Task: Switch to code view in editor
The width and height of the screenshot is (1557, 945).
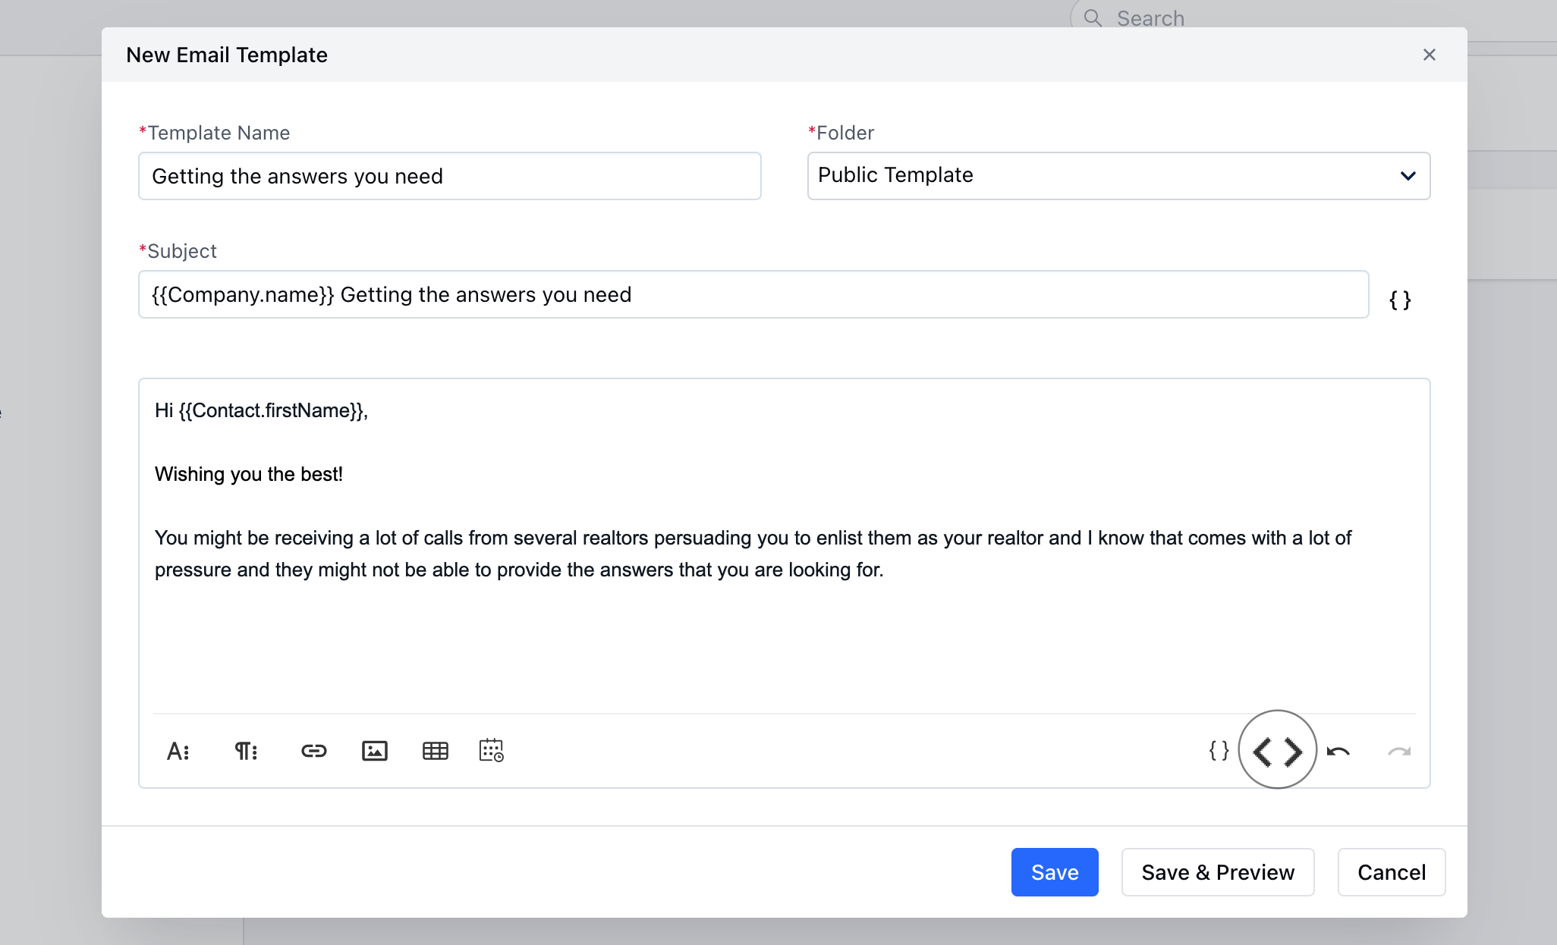Action: pos(1278,752)
